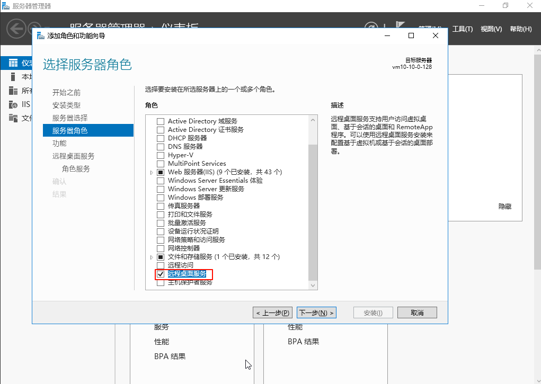Screen dimensions: 541x384
Task: Check the 传真服务器 checkbox
Action: pyautogui.click(x=161, y=206)
